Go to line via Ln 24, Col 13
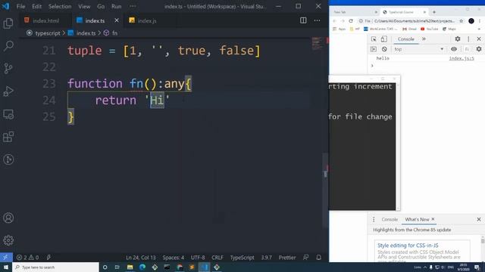 pos(141,257)
